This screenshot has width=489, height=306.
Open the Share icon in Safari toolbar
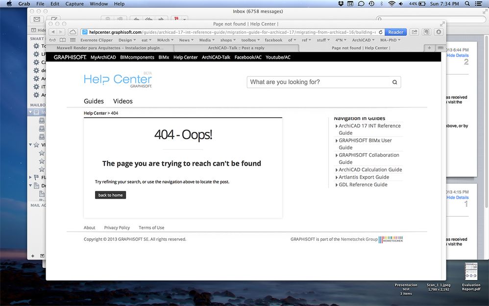[x=414, y=32]
